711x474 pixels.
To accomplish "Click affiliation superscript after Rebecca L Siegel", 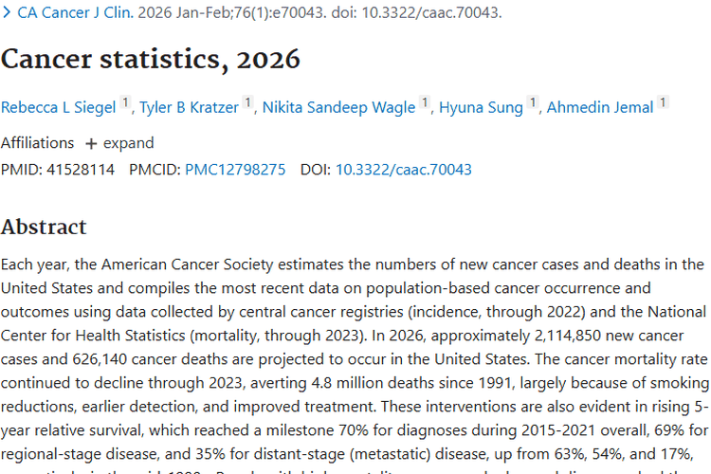I will tap(125, 103).
